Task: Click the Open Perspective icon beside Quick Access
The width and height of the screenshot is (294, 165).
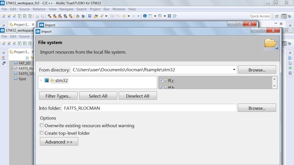Action: [x=277, y=16]
